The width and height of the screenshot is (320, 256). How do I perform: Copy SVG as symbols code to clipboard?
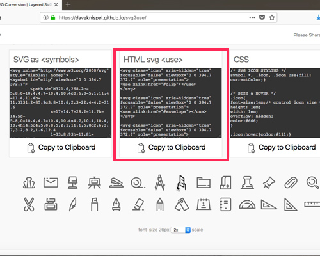(x=61, y=147)
